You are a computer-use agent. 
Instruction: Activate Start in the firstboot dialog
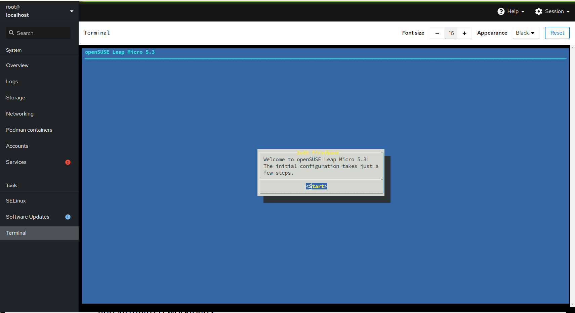point(316,186)
